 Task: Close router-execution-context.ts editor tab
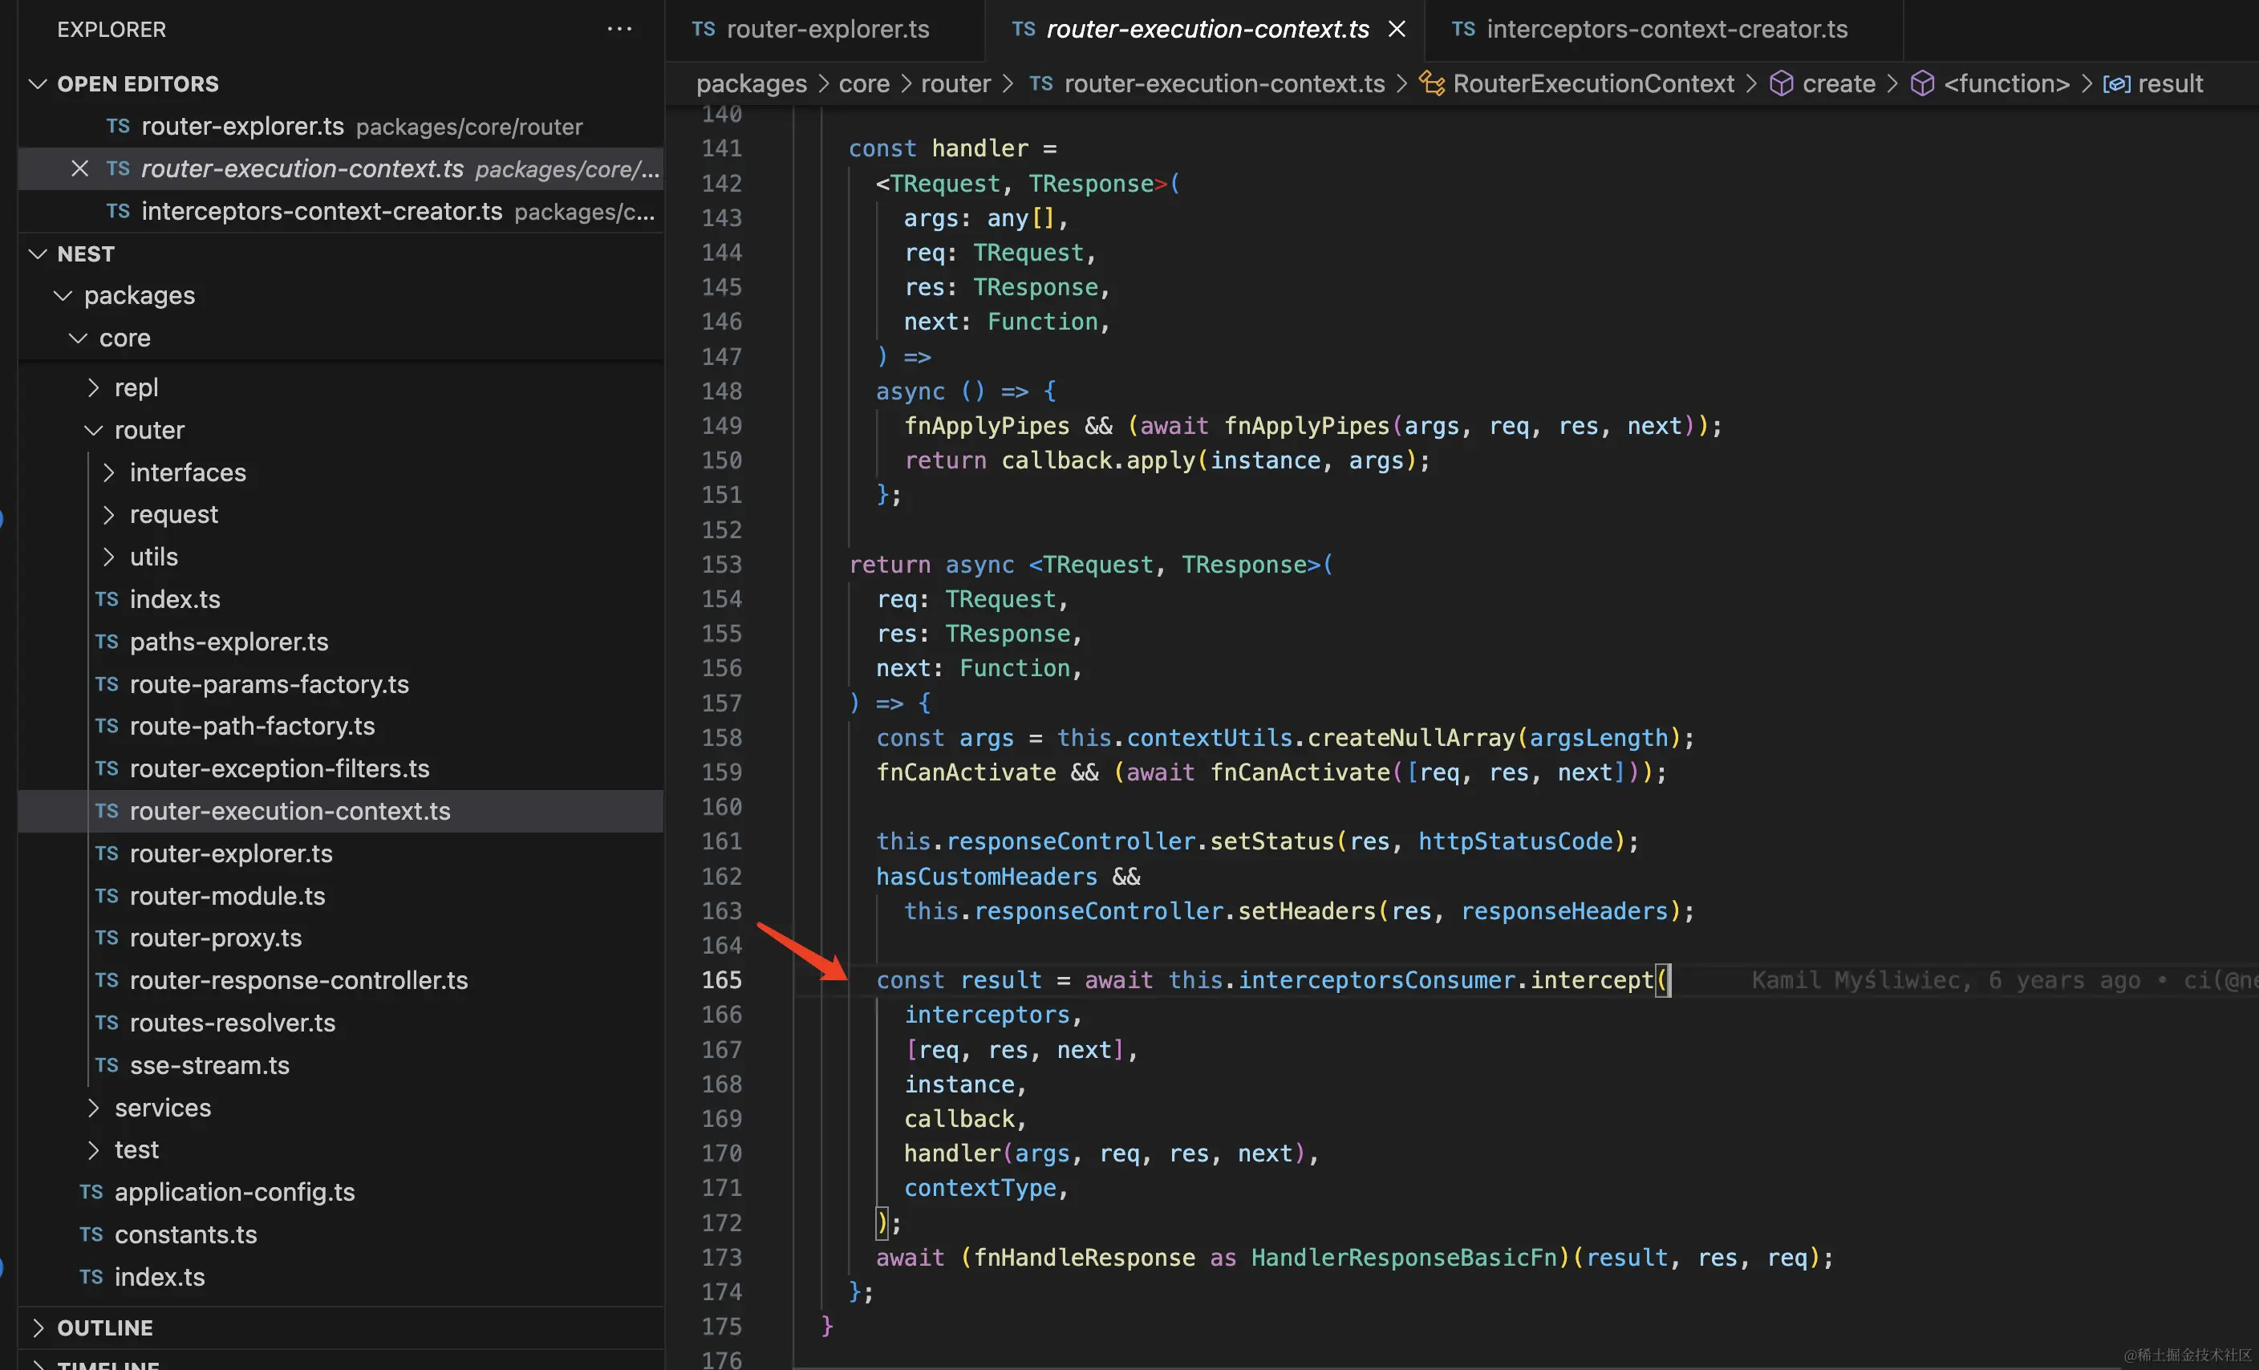(x=1397, y=30)
